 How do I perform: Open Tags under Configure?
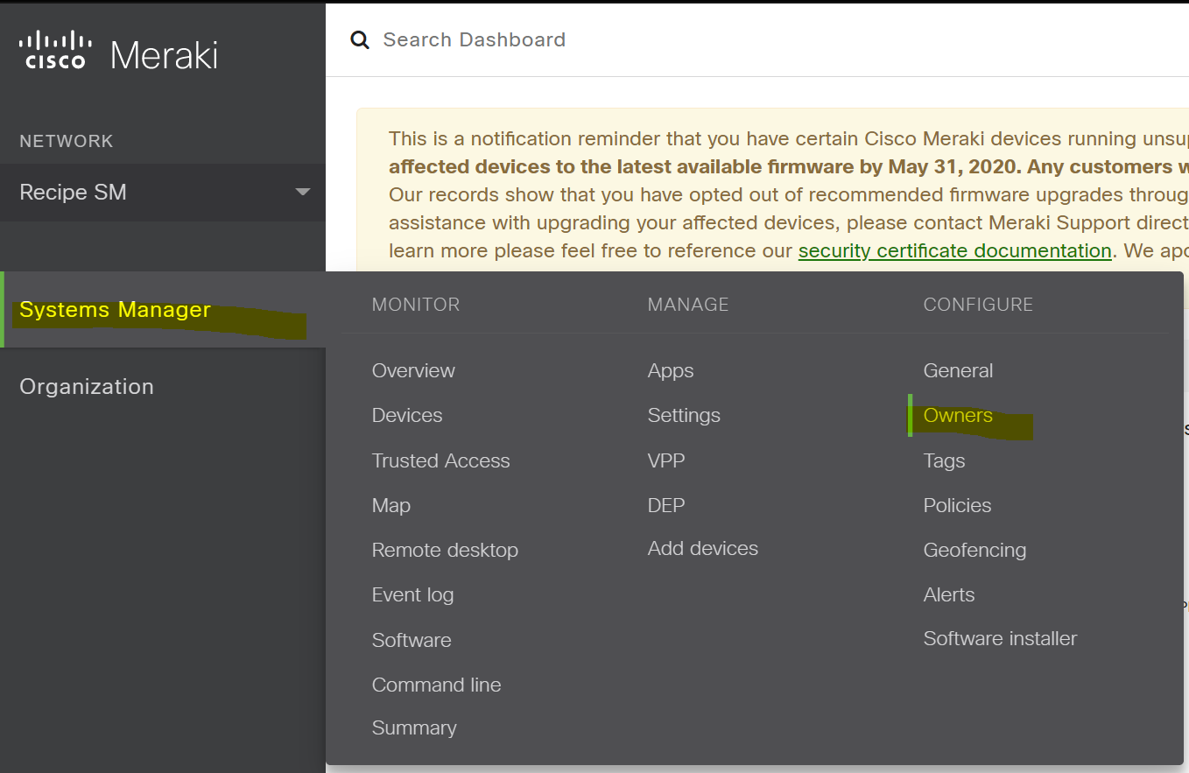coord(944,460)
